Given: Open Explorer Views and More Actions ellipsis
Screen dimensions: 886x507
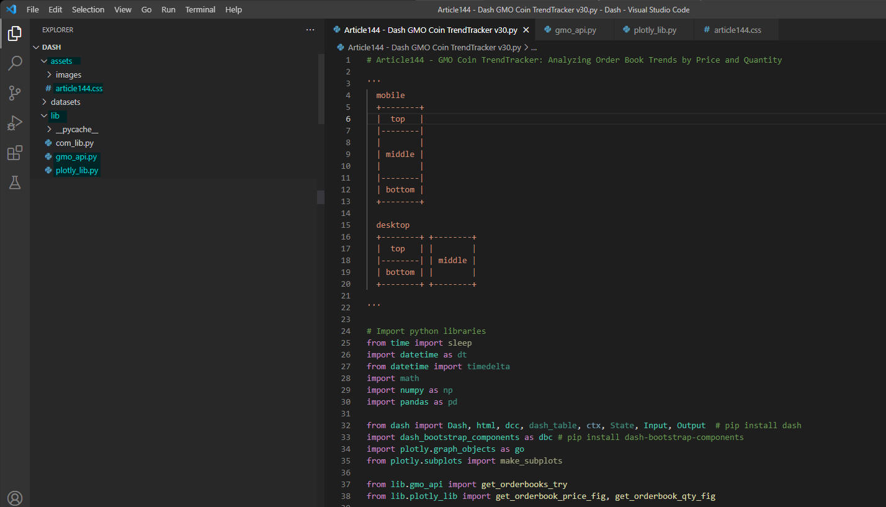Looking at the screenshot, I should tap(310, 30).
